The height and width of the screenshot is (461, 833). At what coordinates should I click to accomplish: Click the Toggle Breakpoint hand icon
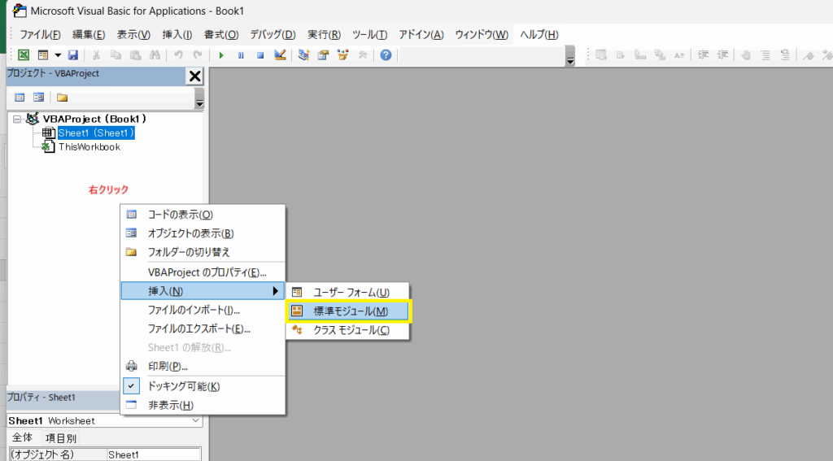746,54
